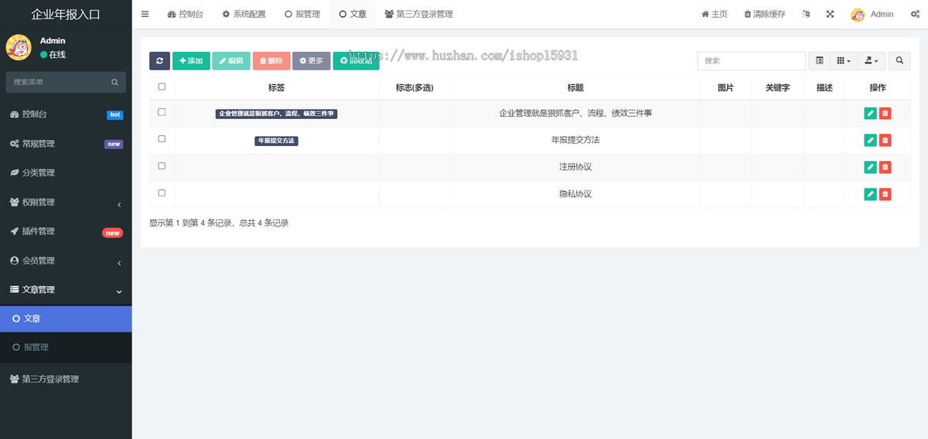Toggle table card view icon
This screenshot has height=439, width=928.
pyautogui.click(x=819, y=61)
